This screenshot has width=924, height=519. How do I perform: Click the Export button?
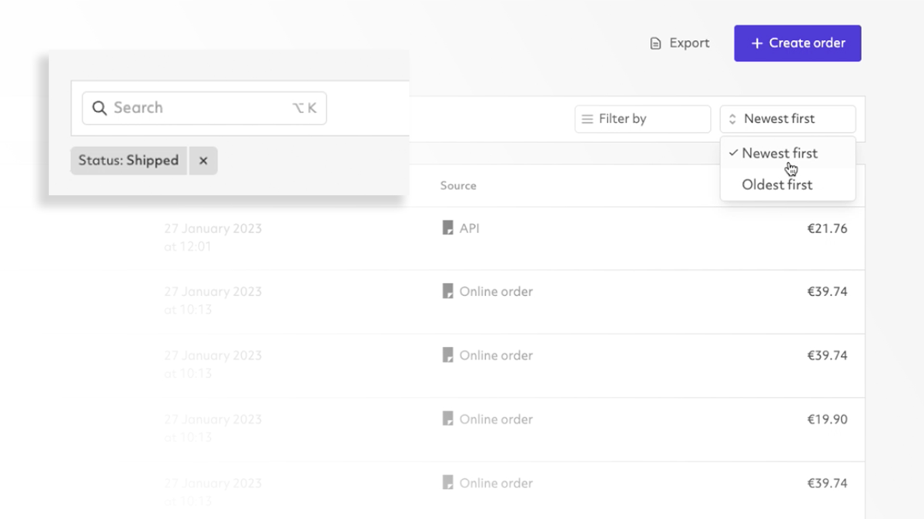pos(679,43)
